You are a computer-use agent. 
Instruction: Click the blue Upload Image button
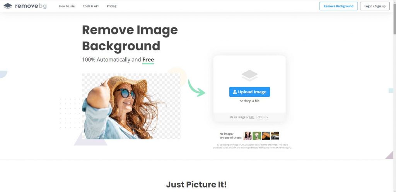pos(249,92)
